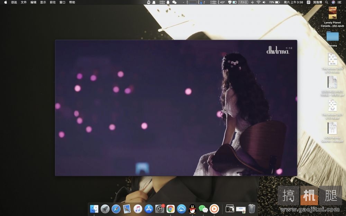Click the shield security icon in menu bar
The height and width of the screenshot is (216, 346).
click(x=230, y=2)
